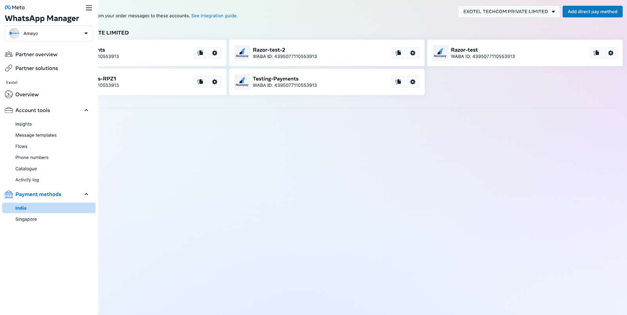Click the Razor-test card title
Screen dimensions: 627x315
coord(464,50)
